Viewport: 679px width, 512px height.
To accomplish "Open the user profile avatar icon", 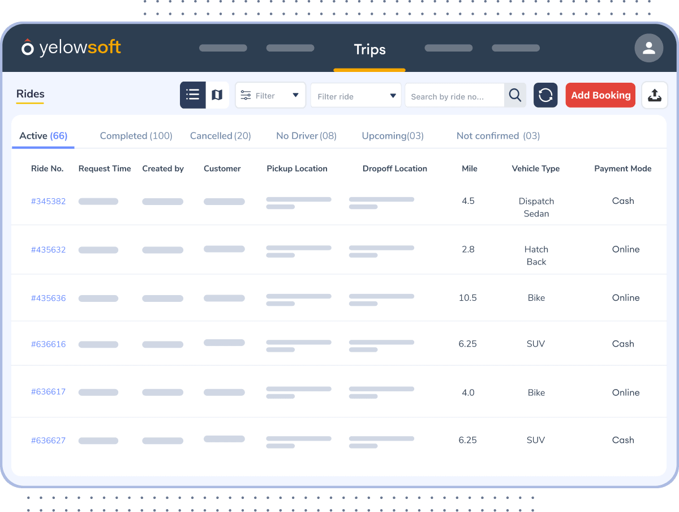I will coord(648,48).
